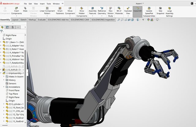This screenshot has width=196, height=127.
Task: Expand the 5_PrimeBar component node
Action: point(1,56)
